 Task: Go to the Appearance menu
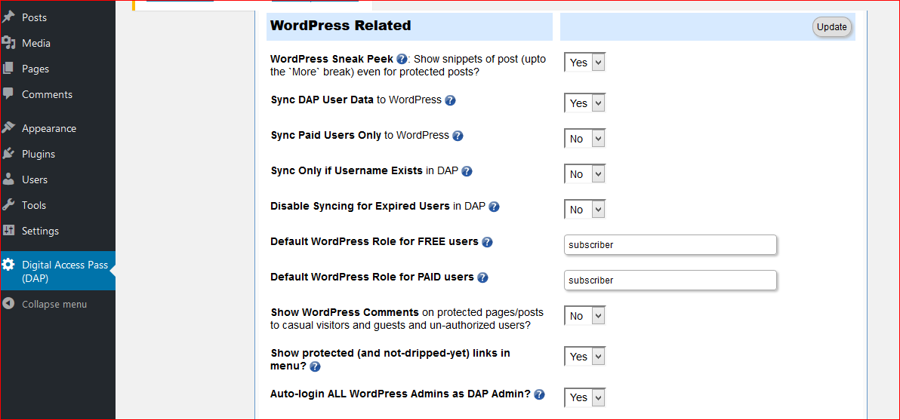tap(48, 128)
